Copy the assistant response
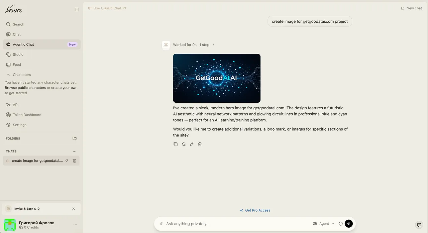428x233 pixels. 176,144
